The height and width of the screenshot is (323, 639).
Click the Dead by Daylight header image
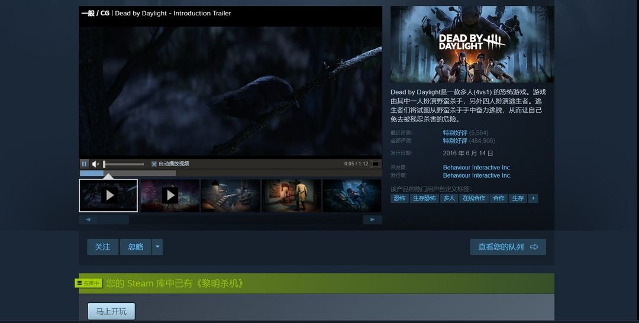[x=472, y=44]
